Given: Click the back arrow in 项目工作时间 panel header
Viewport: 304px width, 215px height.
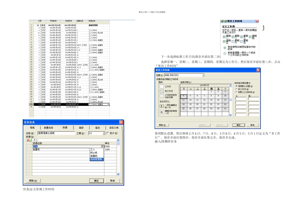Looking at the screenshot, I should click(x=222, y=21).
